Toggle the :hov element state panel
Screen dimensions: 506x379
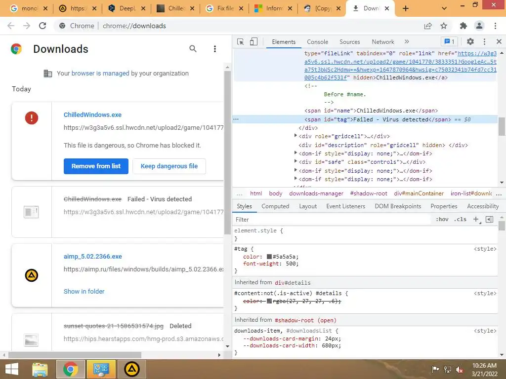442,219
